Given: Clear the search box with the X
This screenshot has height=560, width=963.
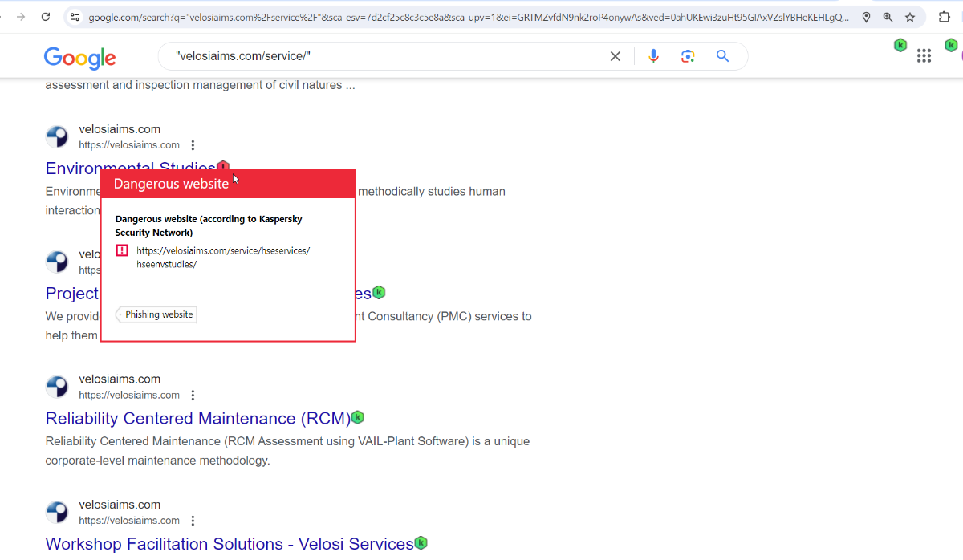Looking at the screenshot, I should tap(616, 56).
